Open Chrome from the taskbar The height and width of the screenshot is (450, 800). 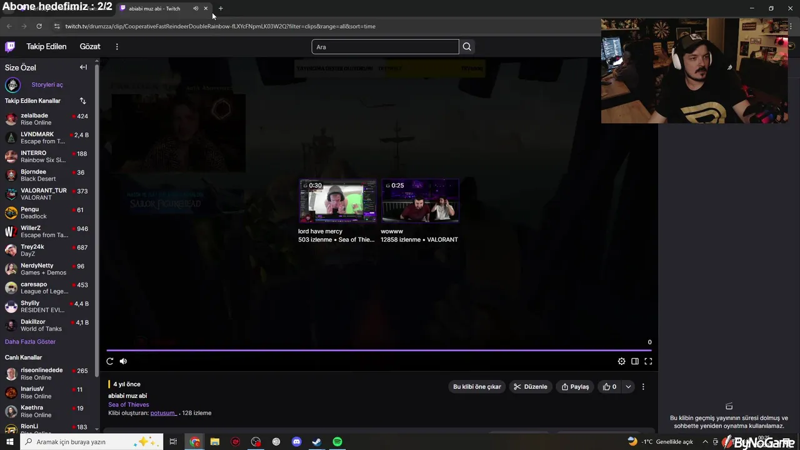tap(195, 442)
